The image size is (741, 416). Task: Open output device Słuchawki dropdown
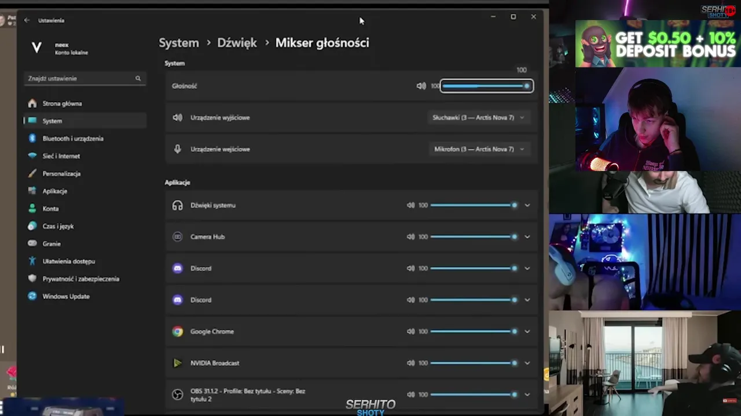[x=478, y=117]
